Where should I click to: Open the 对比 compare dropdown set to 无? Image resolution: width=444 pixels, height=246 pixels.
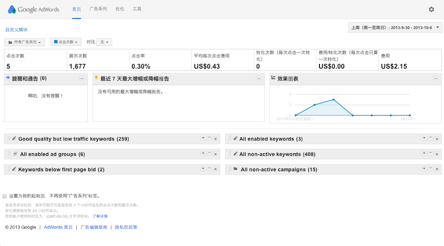pyautogui.click(x=104, y=42)
